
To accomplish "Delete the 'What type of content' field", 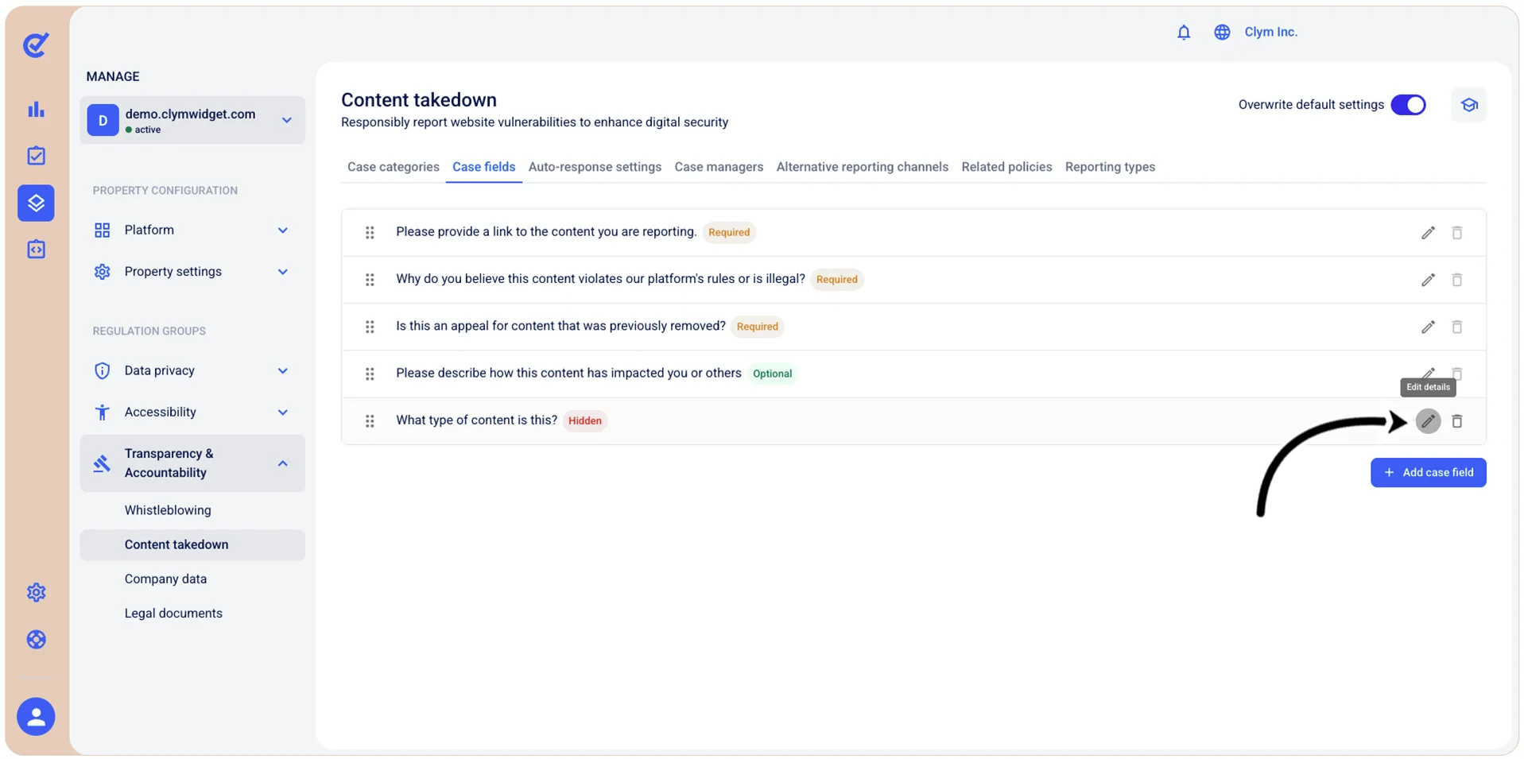I will point(1456,421).
